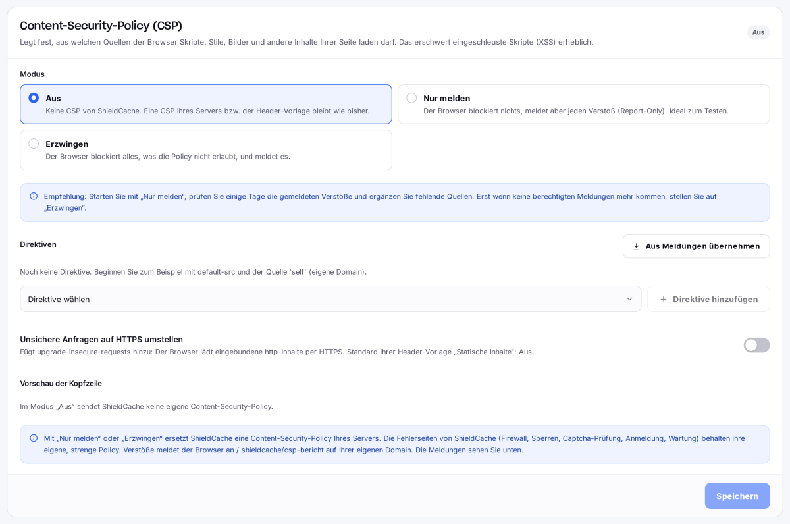Click the "Modus" section label
This screenshot has height=524, width=790.
32,74
